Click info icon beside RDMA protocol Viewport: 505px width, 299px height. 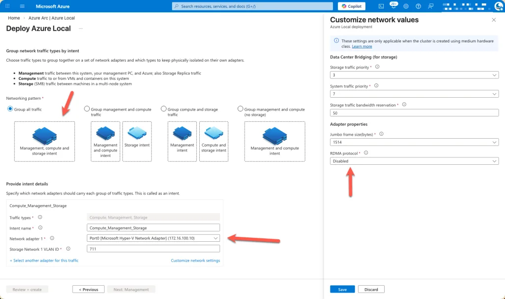(366, 153)
